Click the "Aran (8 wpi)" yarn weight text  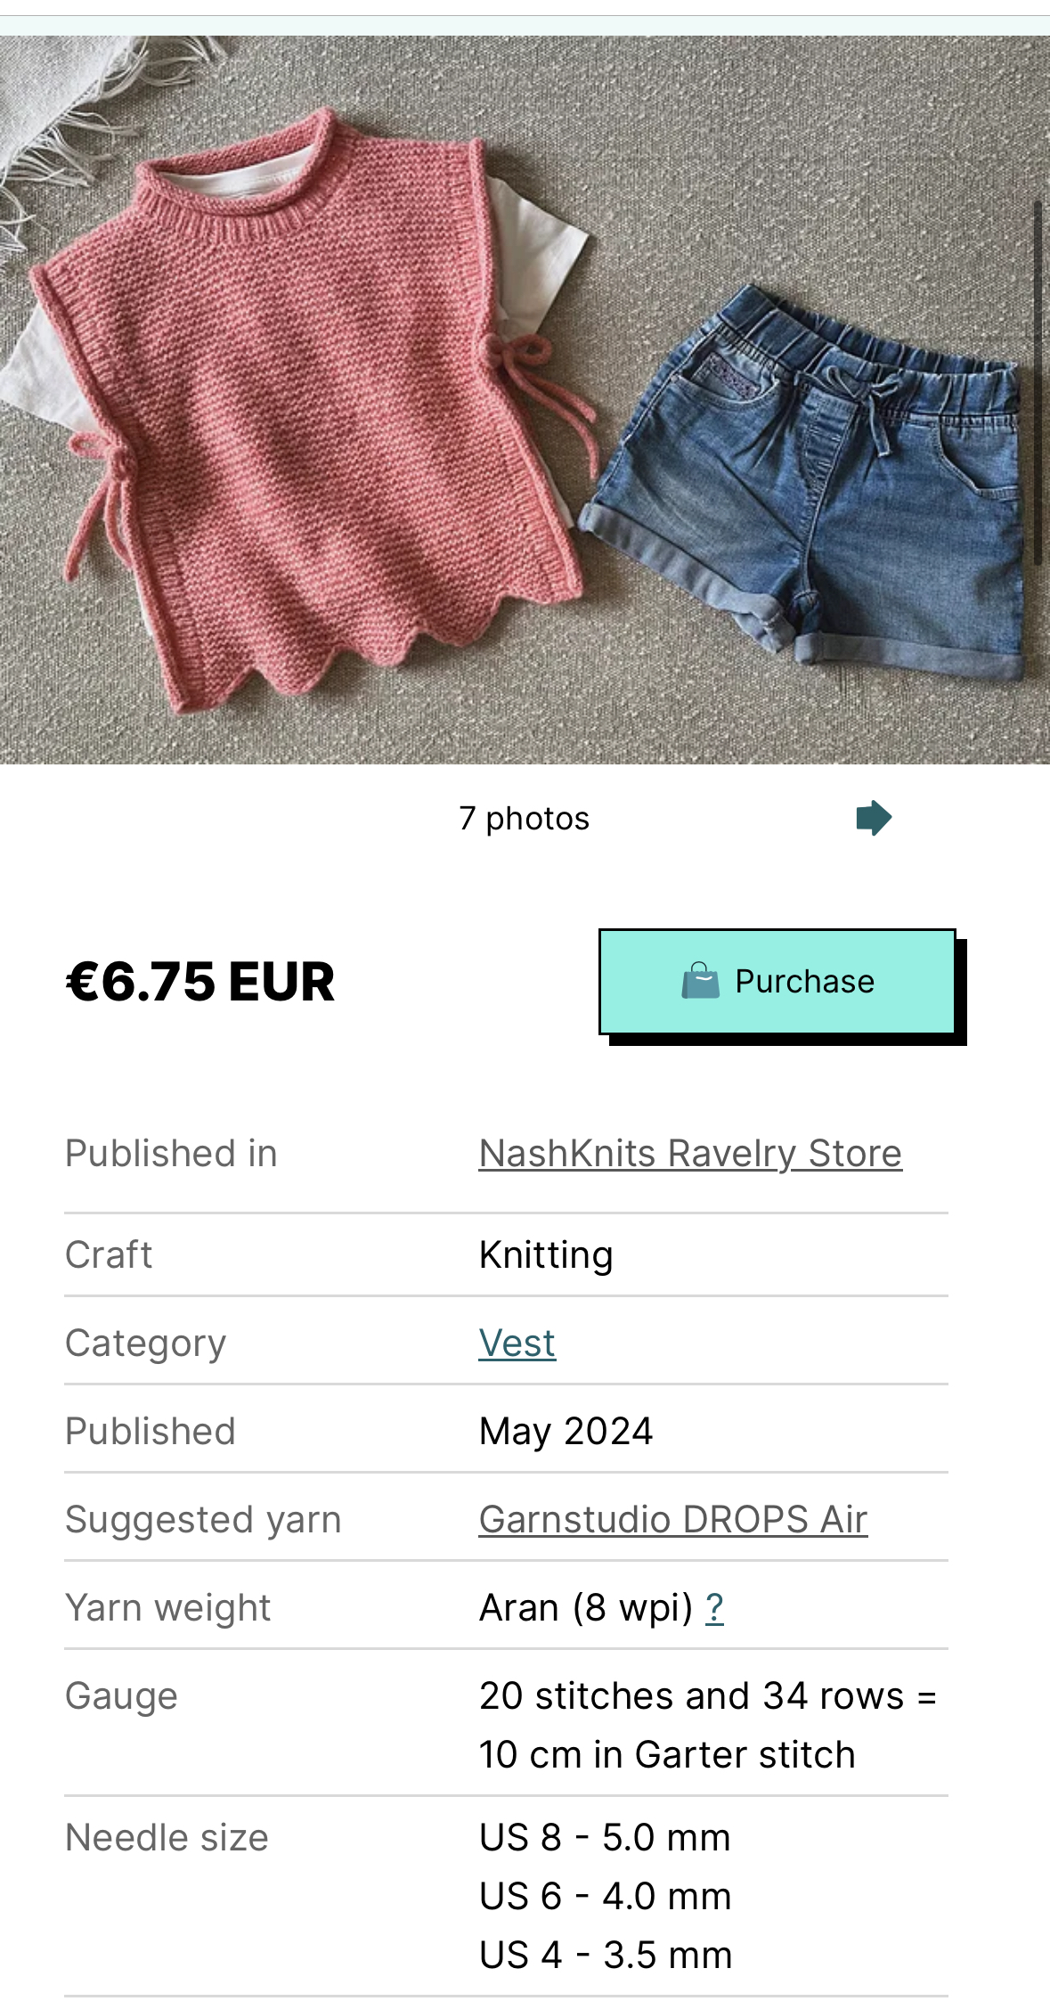[x=585, y=1608]
